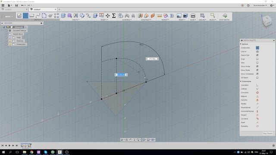Enable the Slice checkbox

(x=257, y=62)
